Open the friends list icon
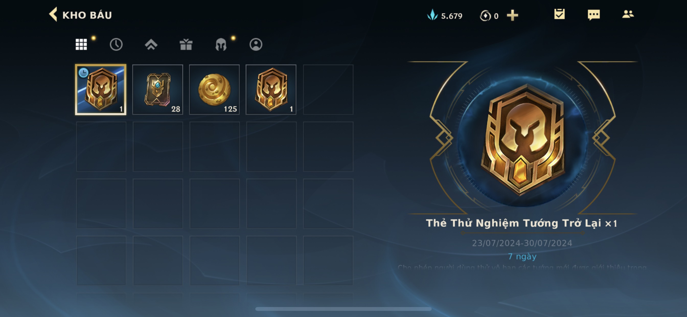 click(x=628, y=14)
